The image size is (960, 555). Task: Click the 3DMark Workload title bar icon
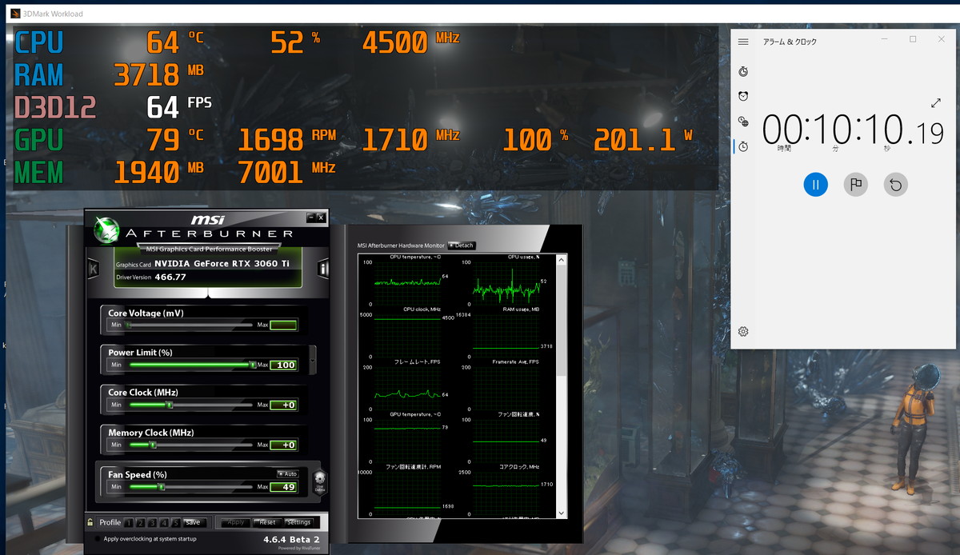tap(15, 14)
